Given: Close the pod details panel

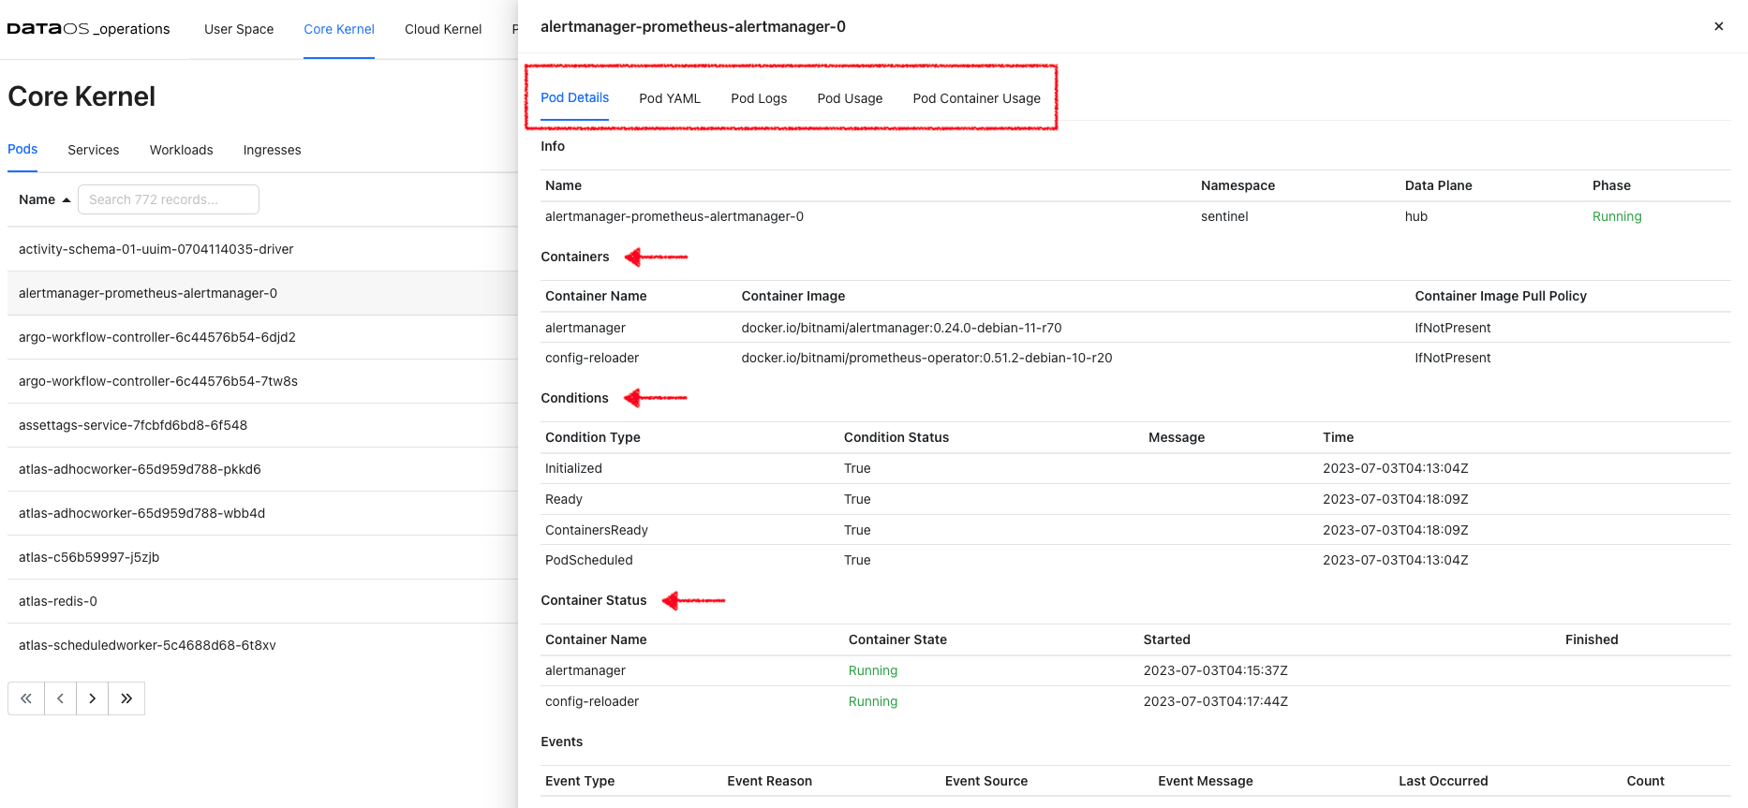Looking at the screenshot, I should [1719, 26].
